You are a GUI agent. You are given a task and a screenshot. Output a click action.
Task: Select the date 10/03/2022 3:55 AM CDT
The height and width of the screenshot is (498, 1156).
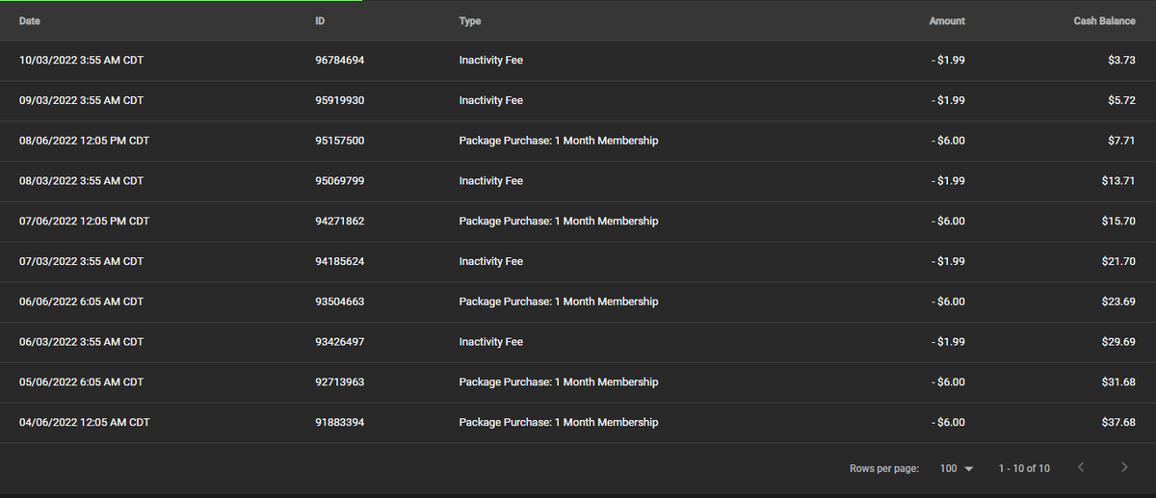(x=81, y=60)
